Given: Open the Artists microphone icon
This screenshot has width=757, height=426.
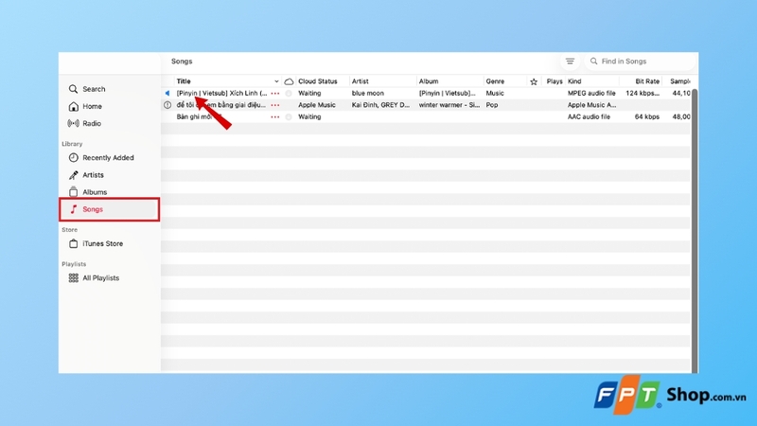Looking at the screenshot, I should click(x=73, y=175).
